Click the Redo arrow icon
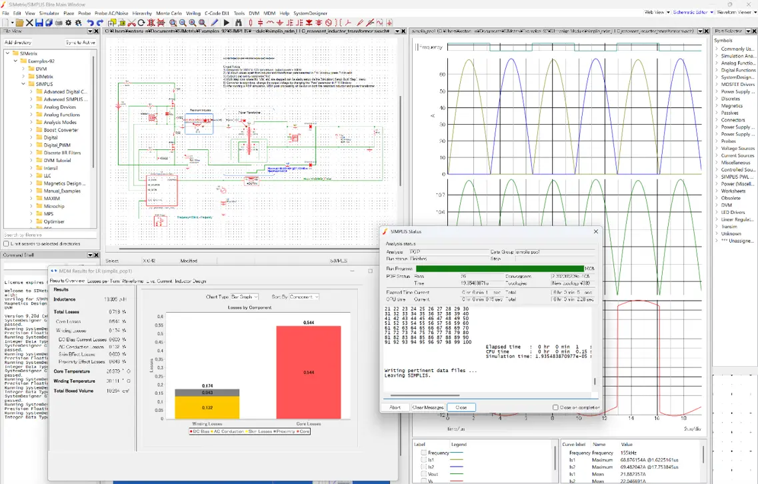The image size is (758, 484). click(100, 23)
